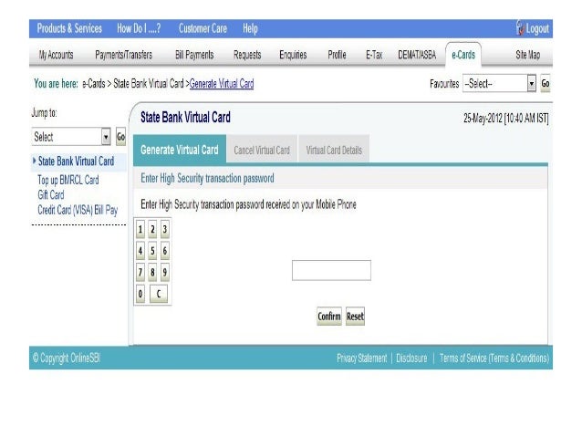This screenshot has height=437, width=582.
Task: Click the Copyright OnlineSBI text
Action: (67, 358)
